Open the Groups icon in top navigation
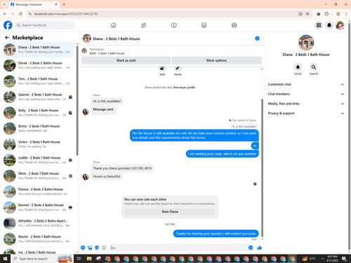The width and height of the screenshot is (351, 263). (x=234, y=25)
